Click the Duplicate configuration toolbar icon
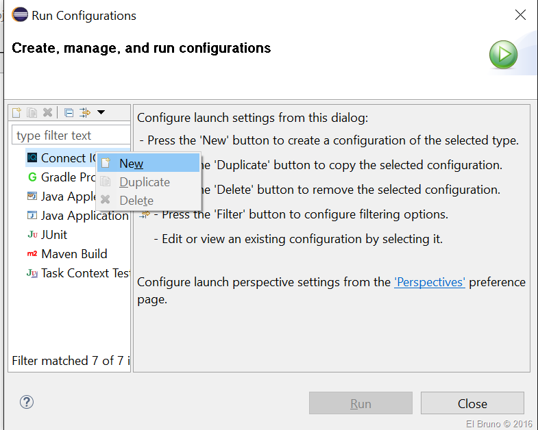This screenshot has width=538, height=430. coord(32,113)
